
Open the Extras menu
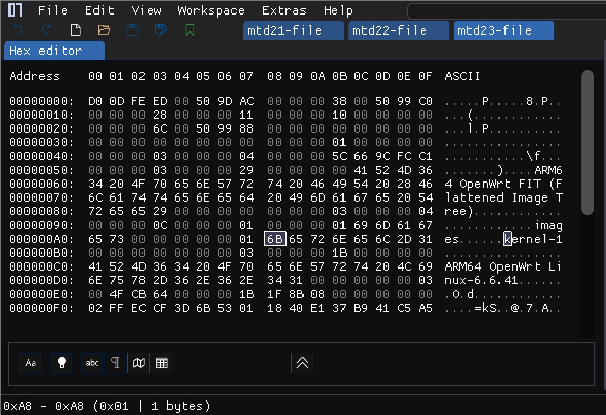284,11
